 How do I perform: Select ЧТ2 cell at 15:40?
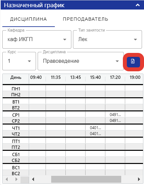tap(95, 134)
